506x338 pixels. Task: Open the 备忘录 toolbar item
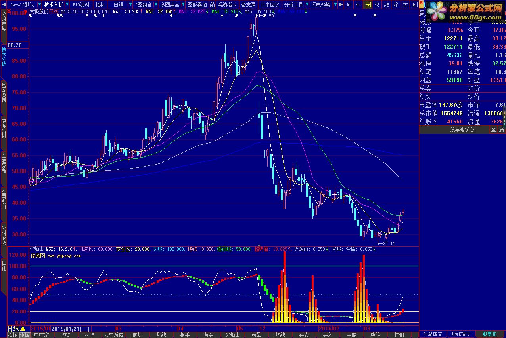click(248, 5)
